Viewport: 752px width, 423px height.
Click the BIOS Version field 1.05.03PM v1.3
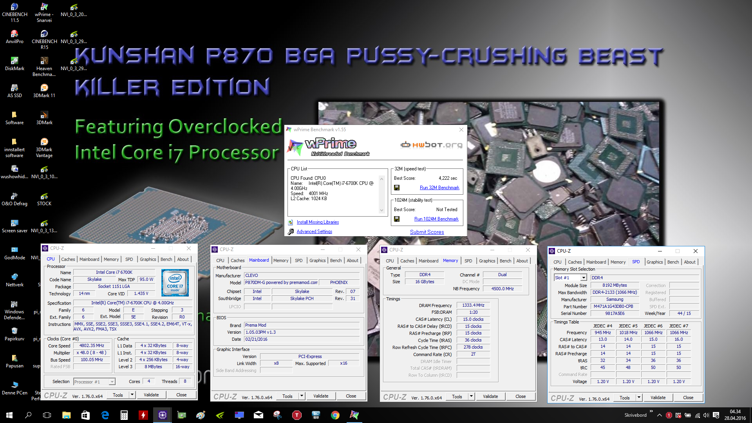302,332
